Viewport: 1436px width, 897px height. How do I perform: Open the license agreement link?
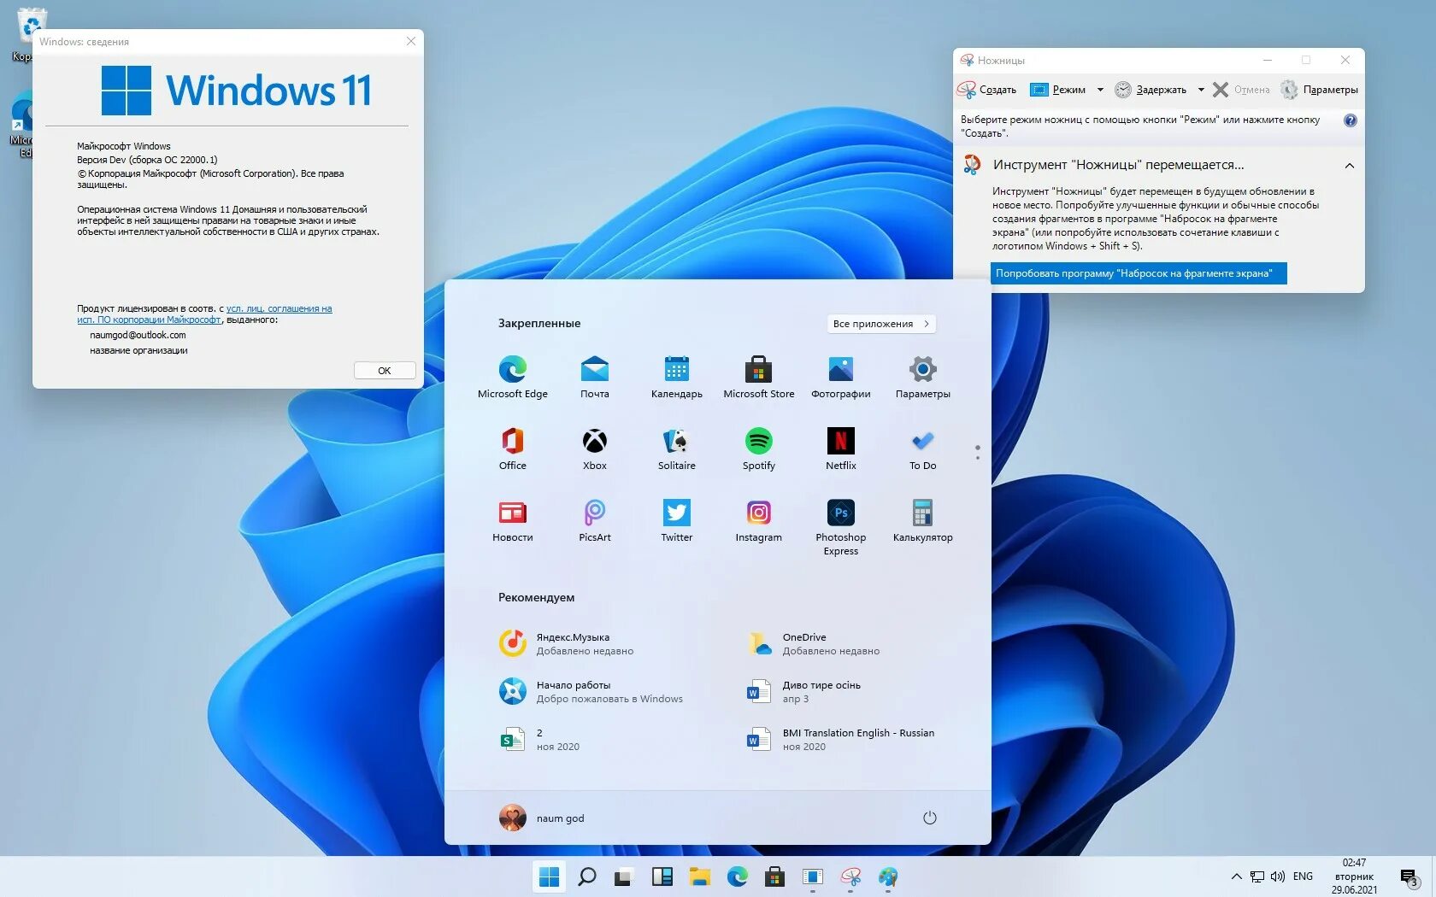[205, 314]
